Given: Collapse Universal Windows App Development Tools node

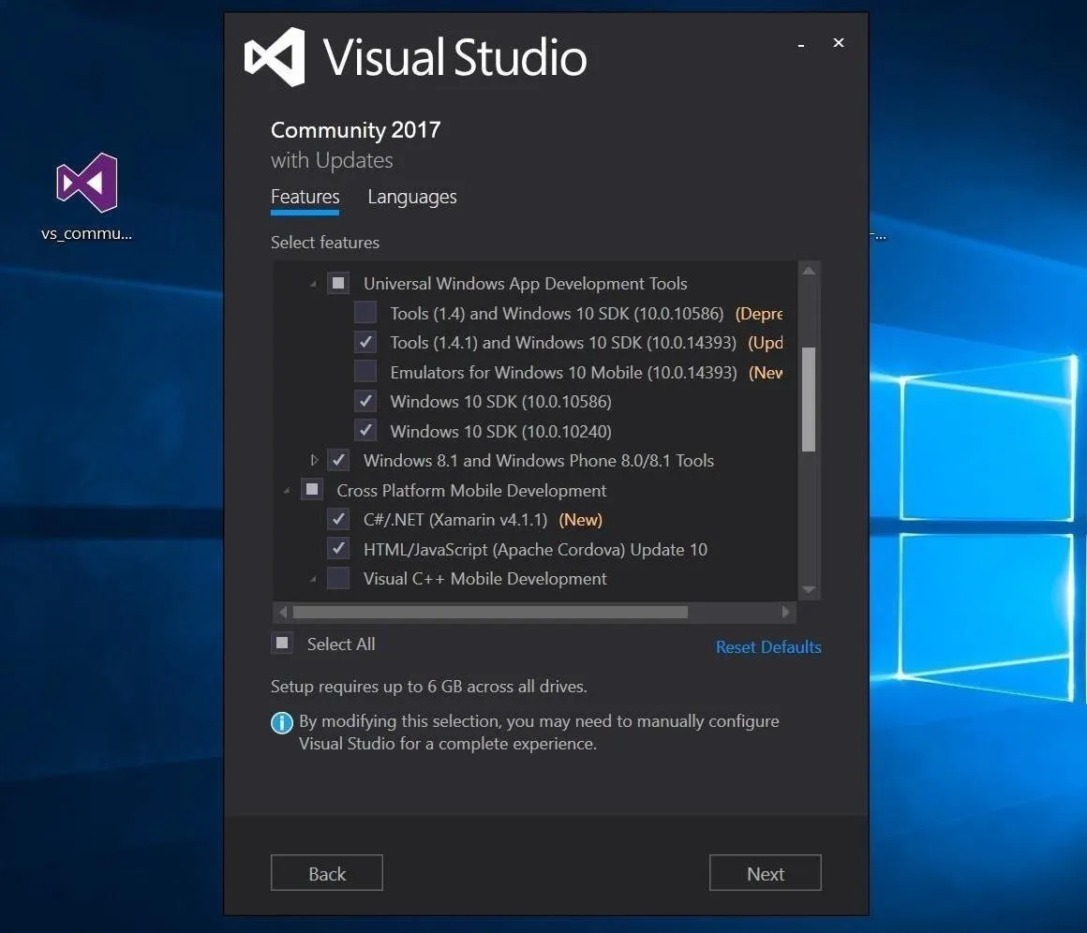Looking at the screenshot, I should (313, 284).
